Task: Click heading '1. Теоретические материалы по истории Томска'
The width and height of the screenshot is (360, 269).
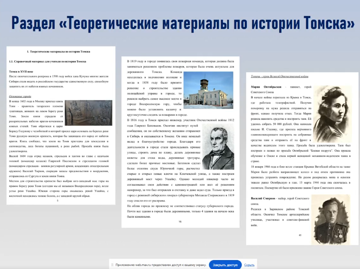Action: point(59,51)
